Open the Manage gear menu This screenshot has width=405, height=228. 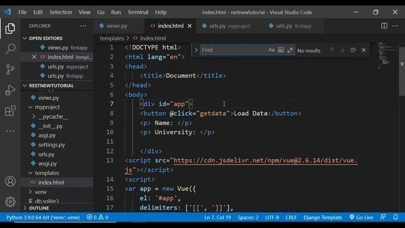coord(10,201)
